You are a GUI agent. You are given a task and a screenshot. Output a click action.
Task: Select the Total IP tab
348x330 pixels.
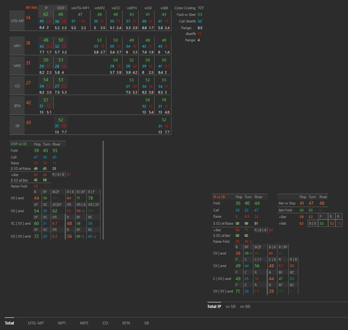(x=214, y=306)
